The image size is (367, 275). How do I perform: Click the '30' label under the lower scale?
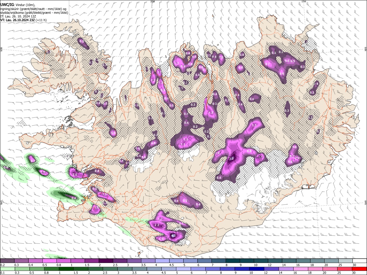354,273
